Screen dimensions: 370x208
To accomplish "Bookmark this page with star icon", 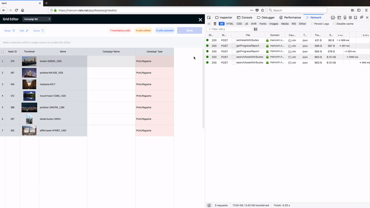I will pos(263,10).
